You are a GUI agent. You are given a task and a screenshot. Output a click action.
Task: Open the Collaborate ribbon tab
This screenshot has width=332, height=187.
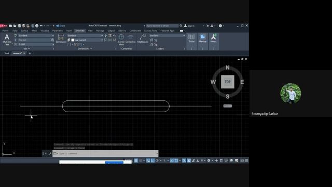(135, 31)
